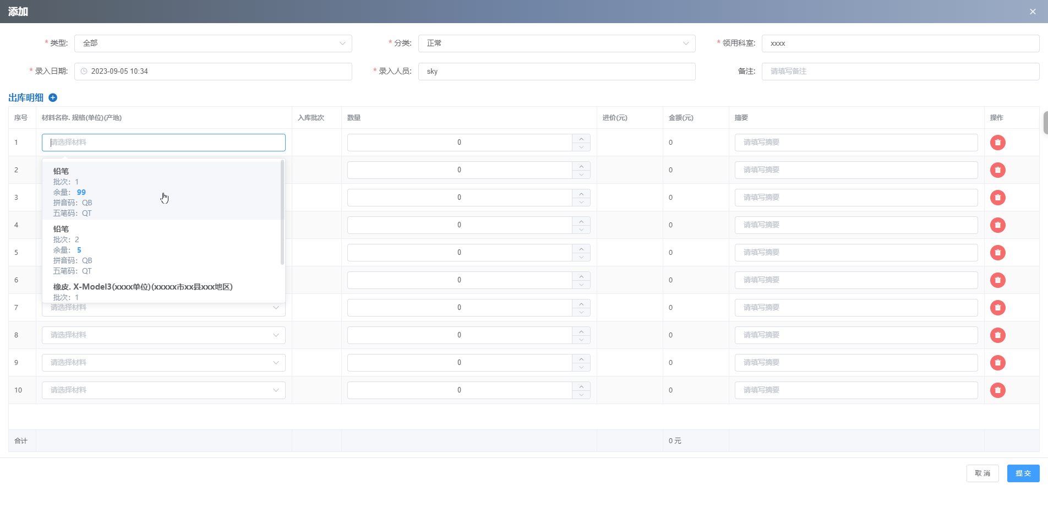Delete row 8 with red trash icon
Image resolution: width=1048 pixels, height=507 pixels.
997,335
